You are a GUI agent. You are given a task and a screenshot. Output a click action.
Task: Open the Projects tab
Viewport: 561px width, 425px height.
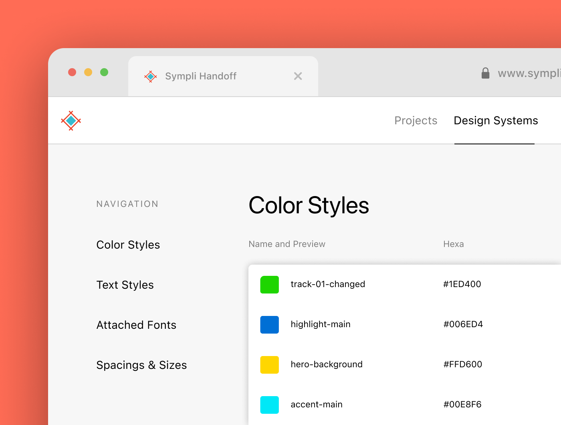416,121
